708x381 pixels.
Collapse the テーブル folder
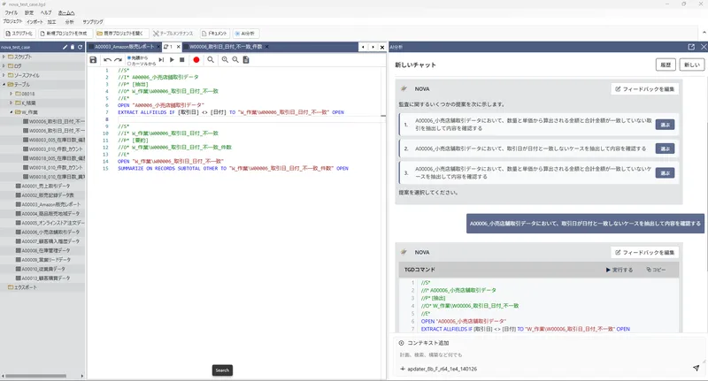click(4, 84)
